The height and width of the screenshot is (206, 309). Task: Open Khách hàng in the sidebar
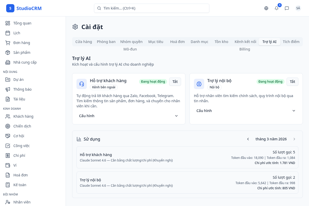click(x=23, y=116)
